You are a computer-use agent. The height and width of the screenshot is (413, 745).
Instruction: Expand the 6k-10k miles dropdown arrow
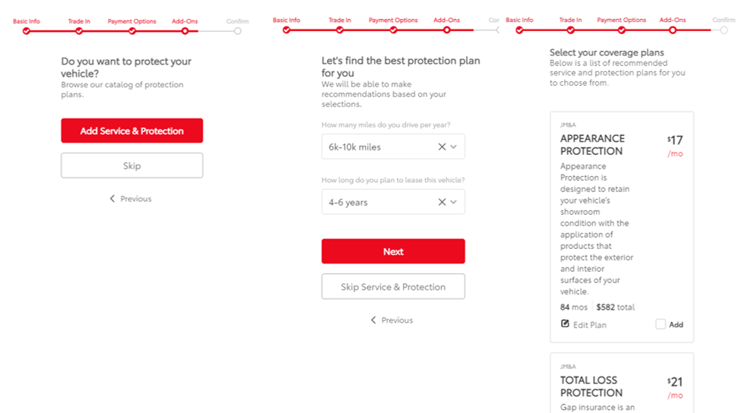click(x=454, y=147)
